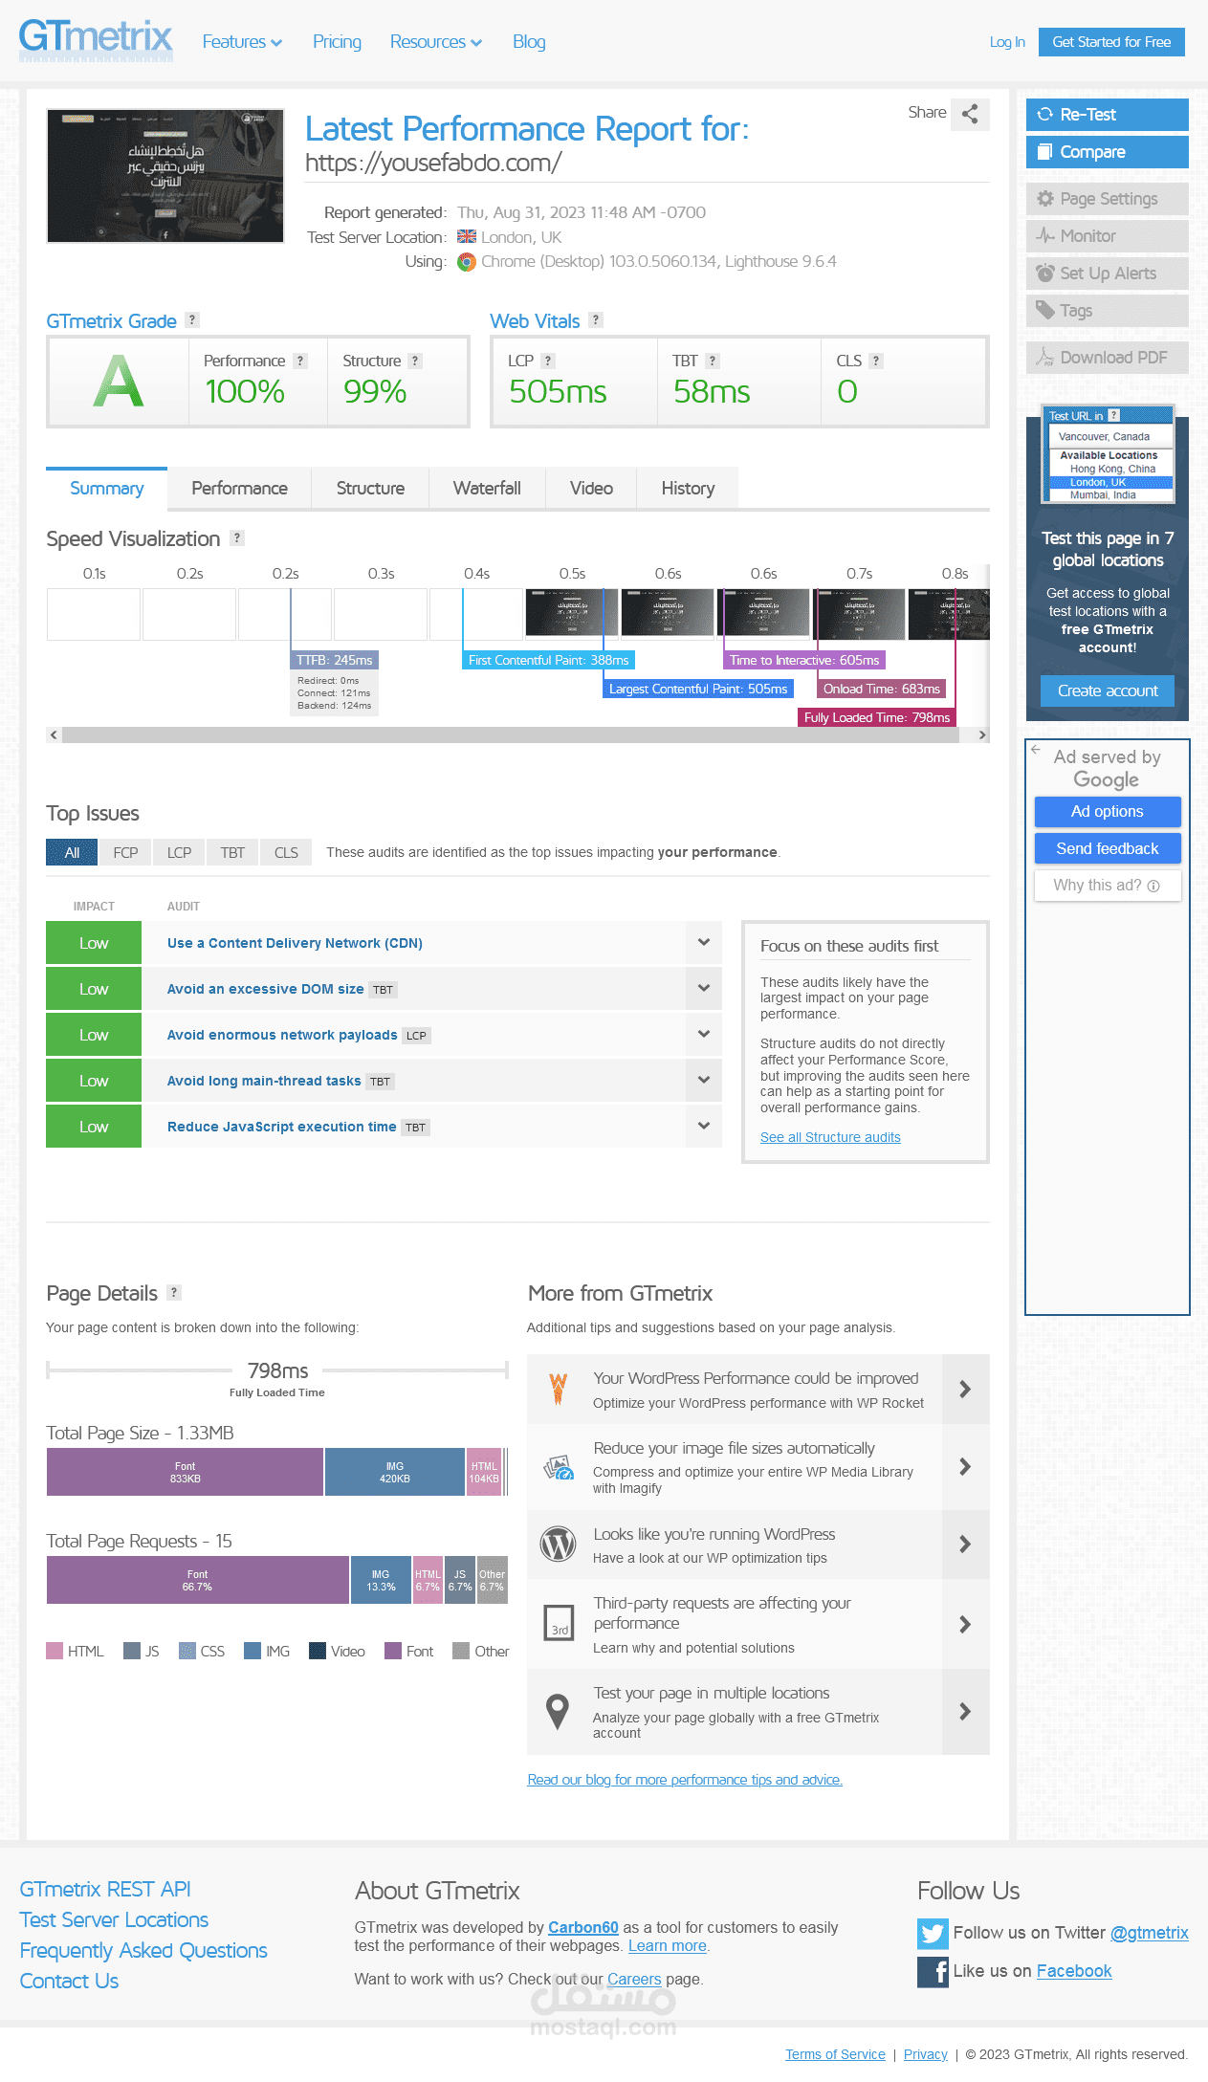This screenshot has height=2082, width=1208.
Task: Click Test Server Locations footer link
Action: pos(114,1919)
